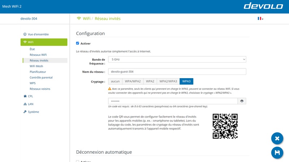Image resolution: width=289 pixels, height=162 pixels.
Task: Open the État submenu item
Action: tap(32, 49)
